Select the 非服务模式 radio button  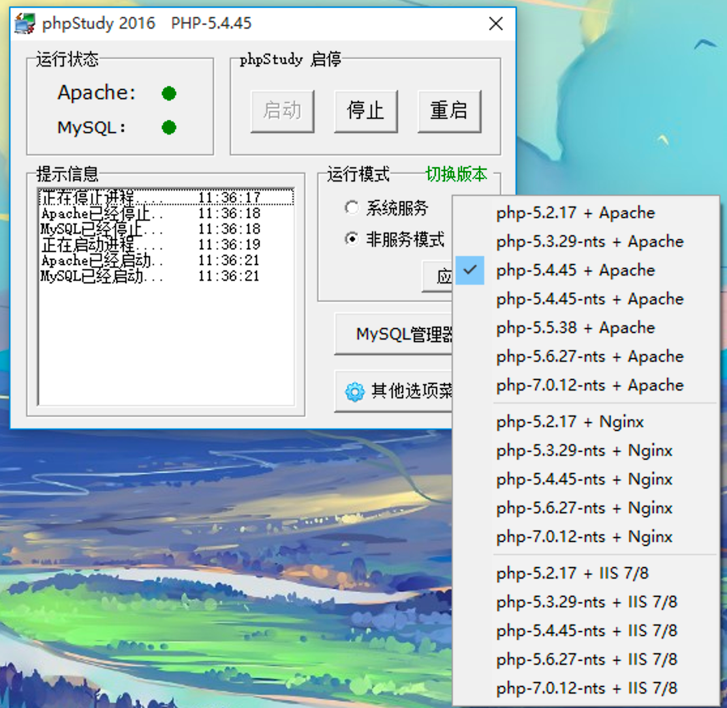click(352, 238)
